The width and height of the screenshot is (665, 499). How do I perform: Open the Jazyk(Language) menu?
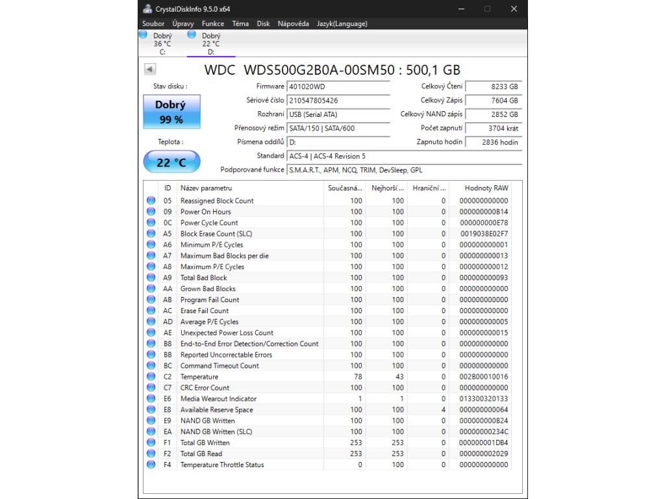coord(342,23)
